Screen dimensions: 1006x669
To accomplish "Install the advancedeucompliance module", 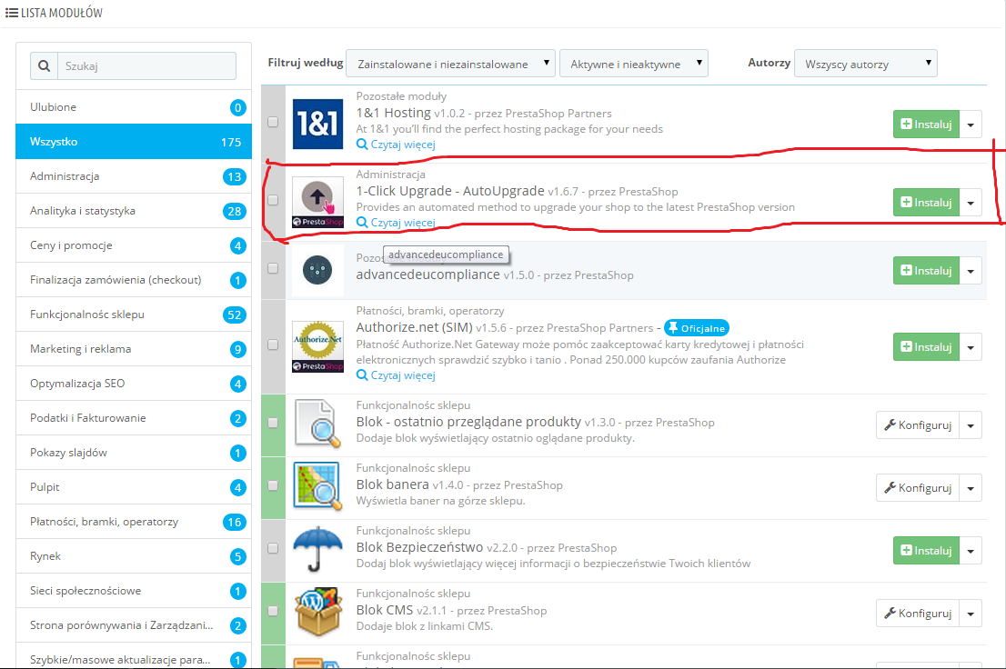I will [927, 271].
